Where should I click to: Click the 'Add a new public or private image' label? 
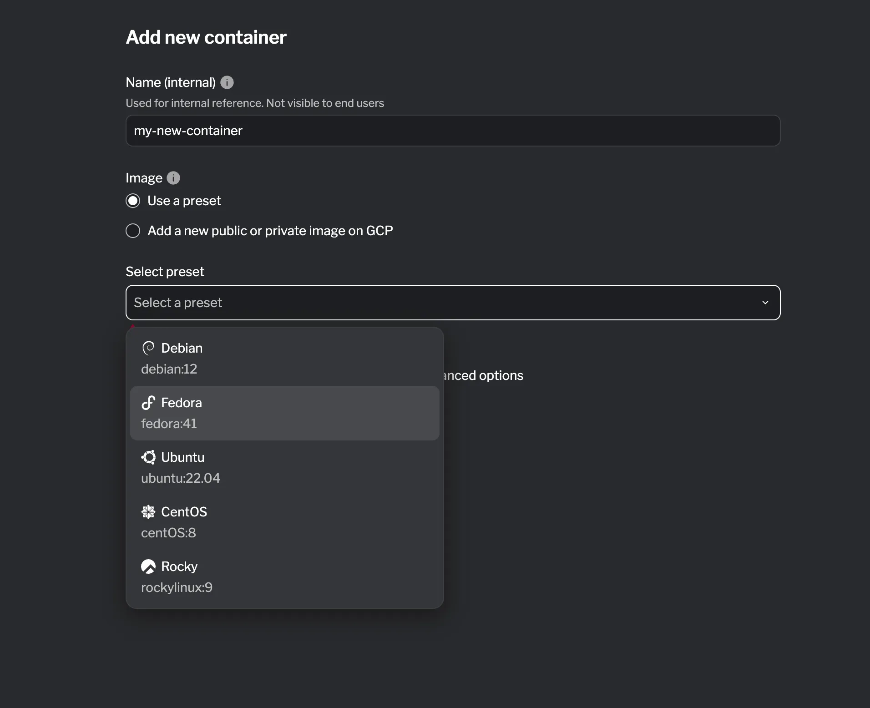click(270, 231)
